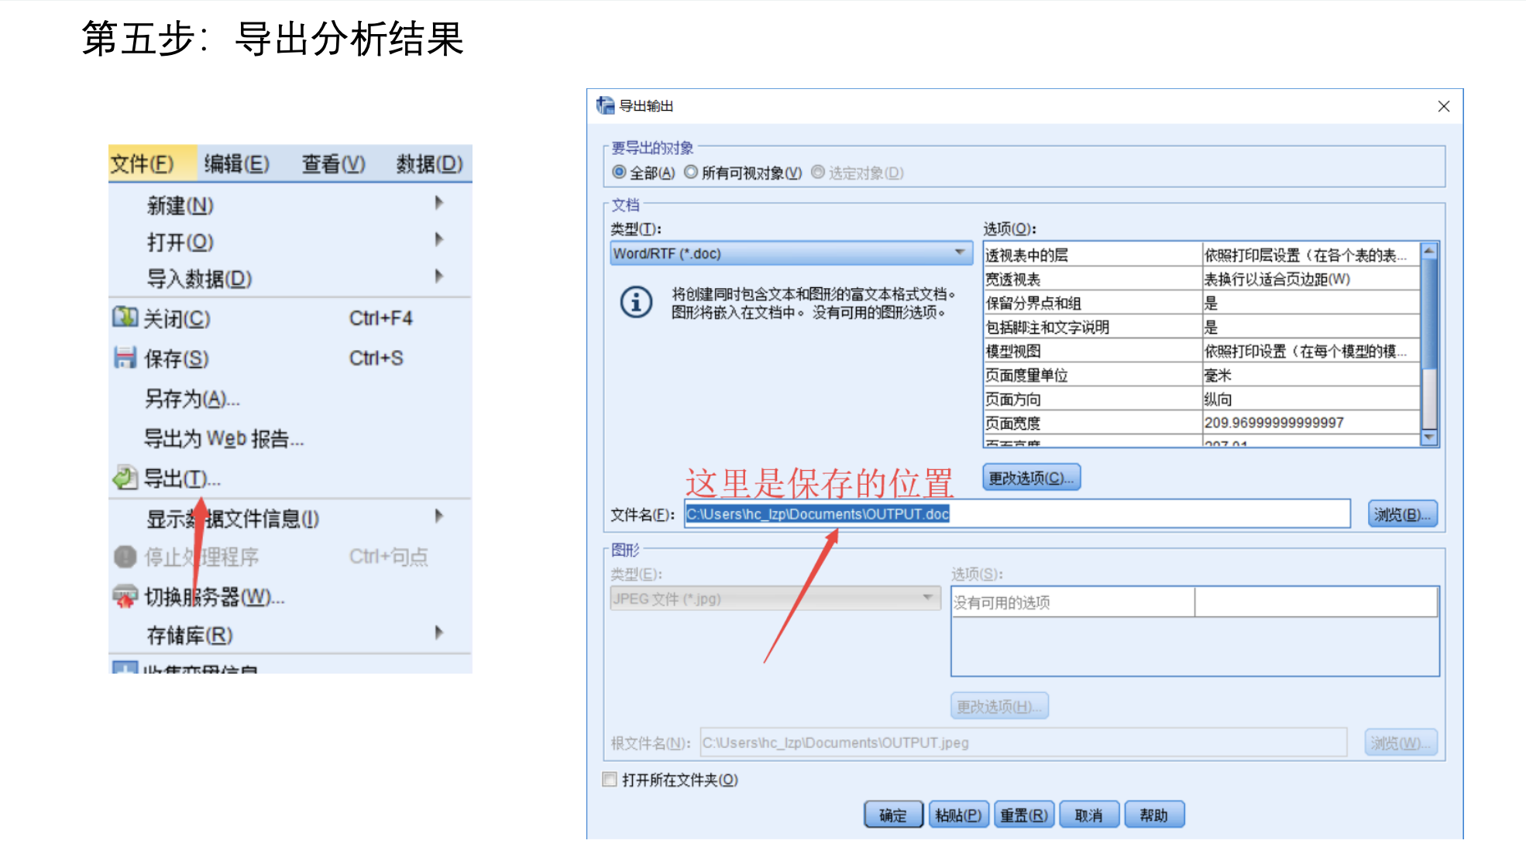Open the 查看(V) menu
This screenshot has width=1526, height=861.
pos(333,164)
